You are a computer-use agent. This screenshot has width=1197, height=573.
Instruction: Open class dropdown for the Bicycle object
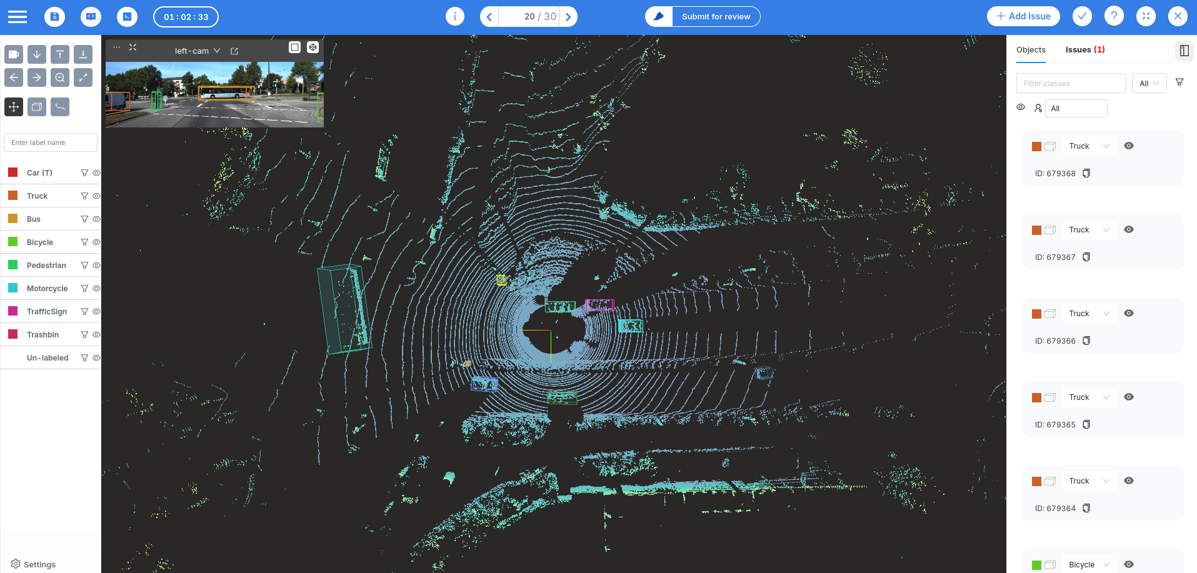click(1089, 565)
